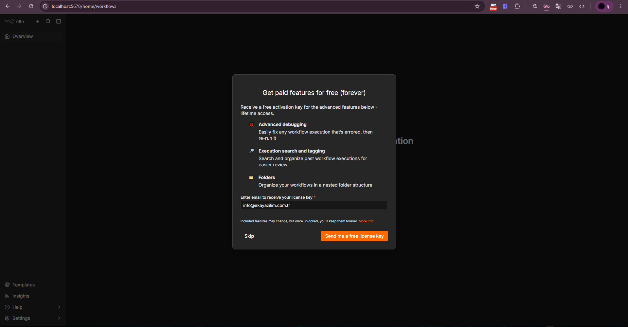Viewport: 628px width, 327px height.
Task: Open Templates in the sidebar
Action: 32,285
